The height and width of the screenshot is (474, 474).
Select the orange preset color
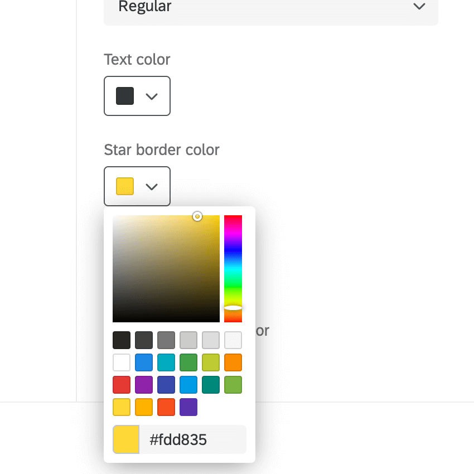tap(233, 362)
